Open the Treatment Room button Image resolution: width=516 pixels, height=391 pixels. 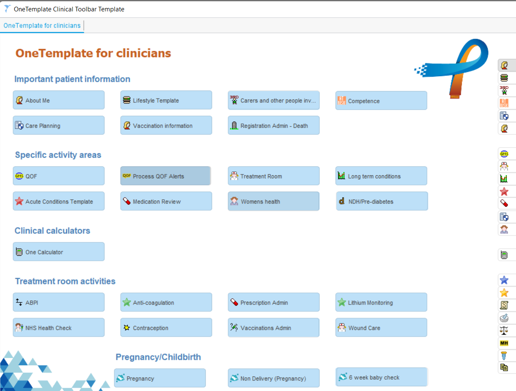click(x=274, y=176)
